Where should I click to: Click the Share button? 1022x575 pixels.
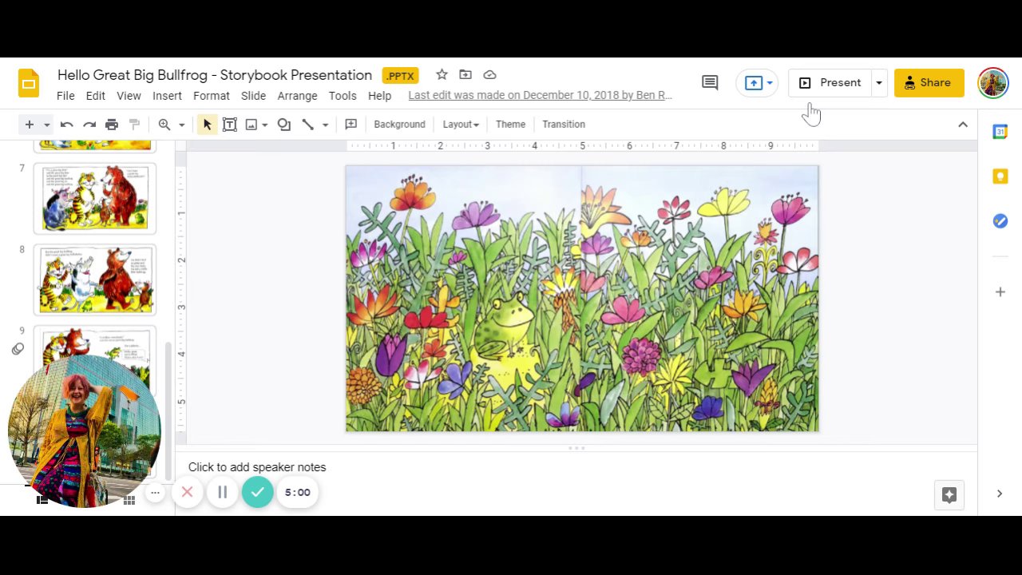[x=929, y=83]
